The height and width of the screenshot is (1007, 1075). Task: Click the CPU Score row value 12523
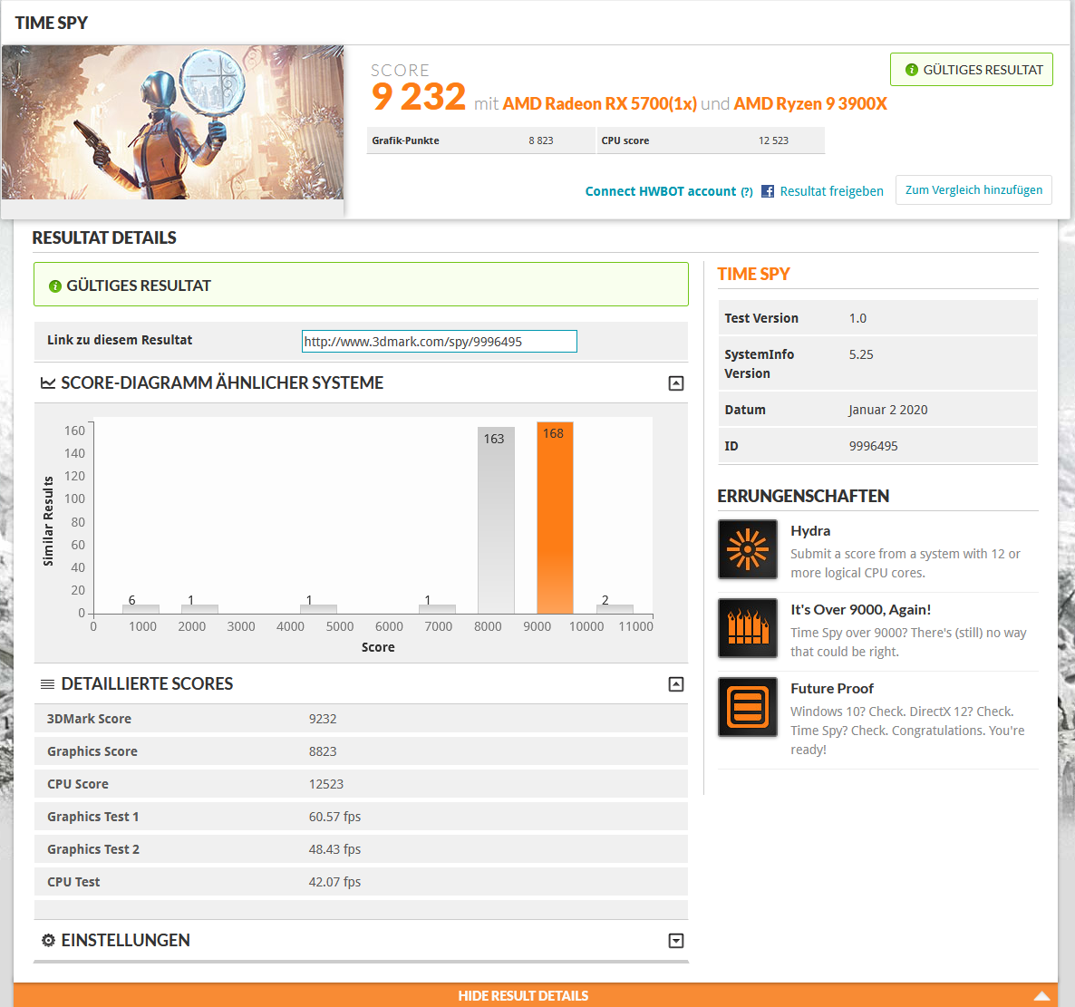tap(326, 784)
